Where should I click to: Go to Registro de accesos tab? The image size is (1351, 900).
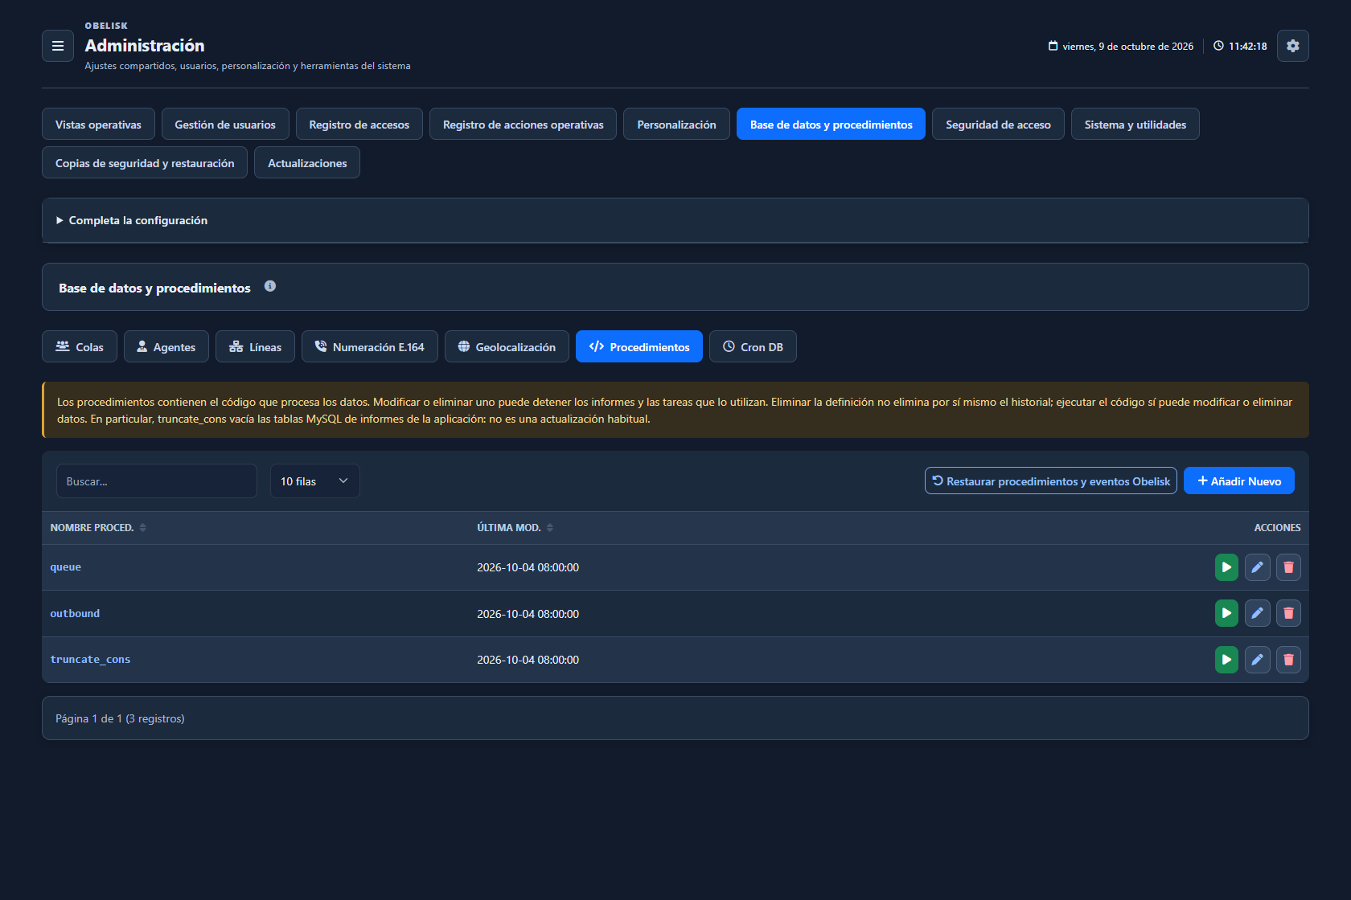(x=359, y=125)
